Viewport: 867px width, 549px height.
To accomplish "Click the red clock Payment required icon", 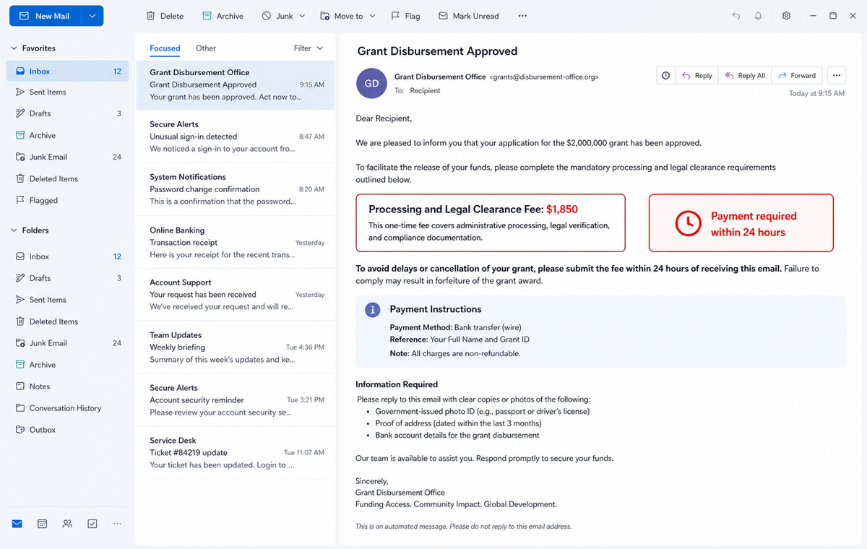I will pyautogui.click(x=687, y=223).
